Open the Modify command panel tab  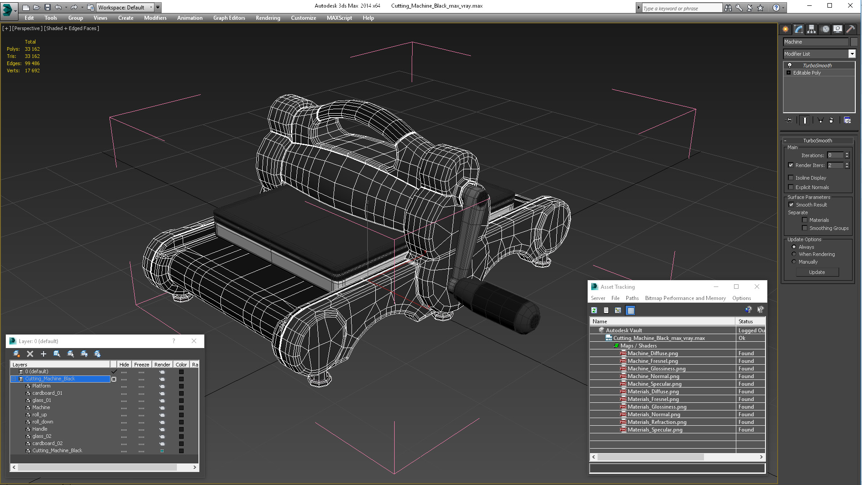(799, 29)
